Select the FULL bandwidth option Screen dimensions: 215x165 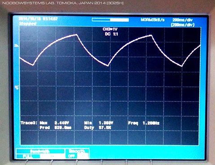tap(28, 156)
